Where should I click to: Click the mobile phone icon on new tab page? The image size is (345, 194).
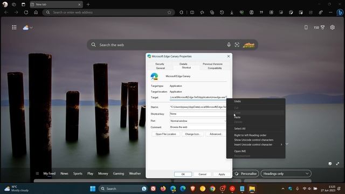[306, 27]
